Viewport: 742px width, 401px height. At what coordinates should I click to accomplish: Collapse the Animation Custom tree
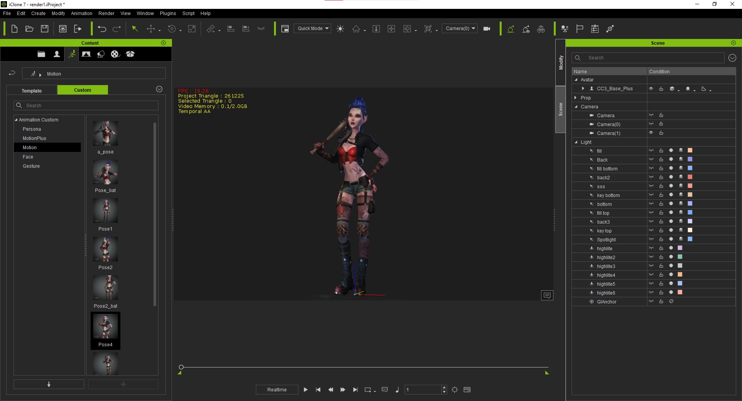pos(16,120)
